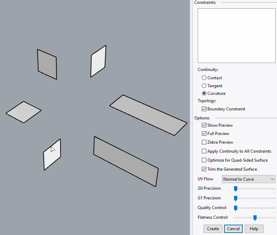Select the Curvature continuity option
277x235 pixels.
(204, 93)
